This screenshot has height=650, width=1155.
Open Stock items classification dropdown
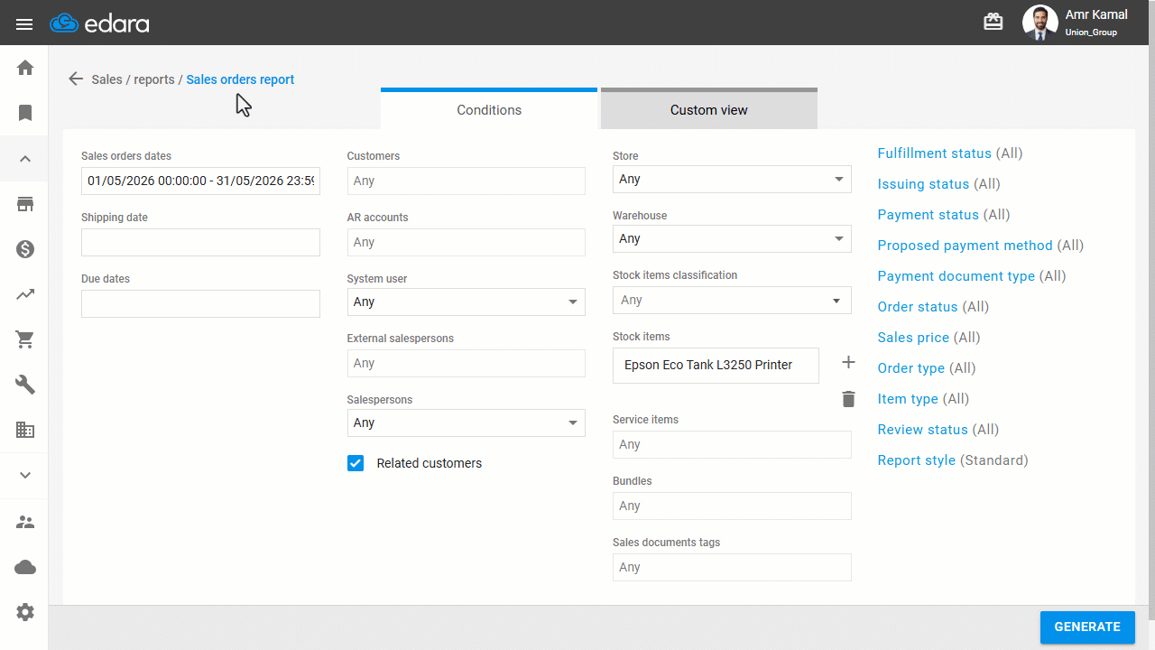click(732, 300)
